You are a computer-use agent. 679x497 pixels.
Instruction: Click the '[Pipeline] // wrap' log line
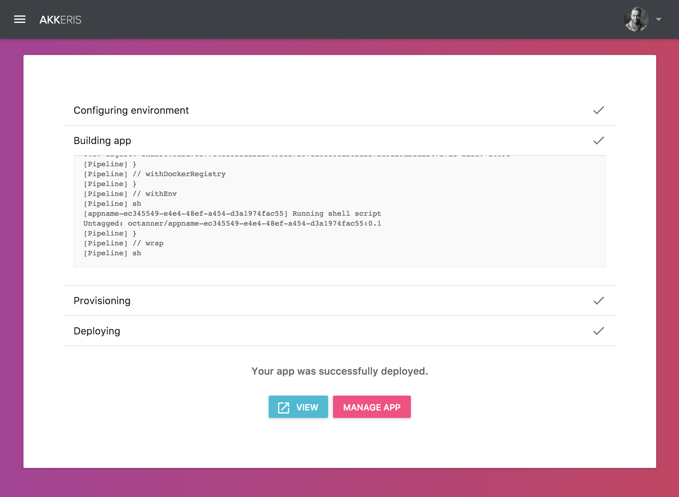coord(124,243)
